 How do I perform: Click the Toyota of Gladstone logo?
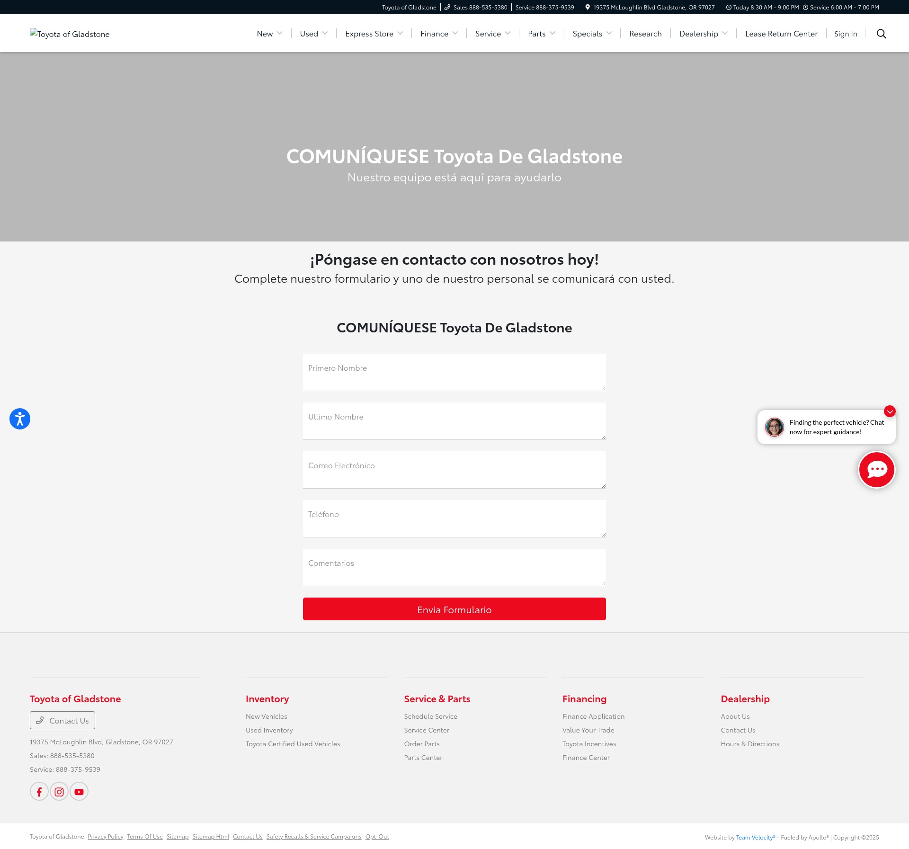pyautogui.click(x=70, y=34)
